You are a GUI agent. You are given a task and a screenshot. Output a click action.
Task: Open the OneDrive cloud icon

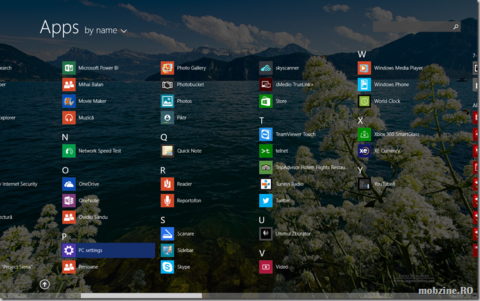click(x=69, y=184)
